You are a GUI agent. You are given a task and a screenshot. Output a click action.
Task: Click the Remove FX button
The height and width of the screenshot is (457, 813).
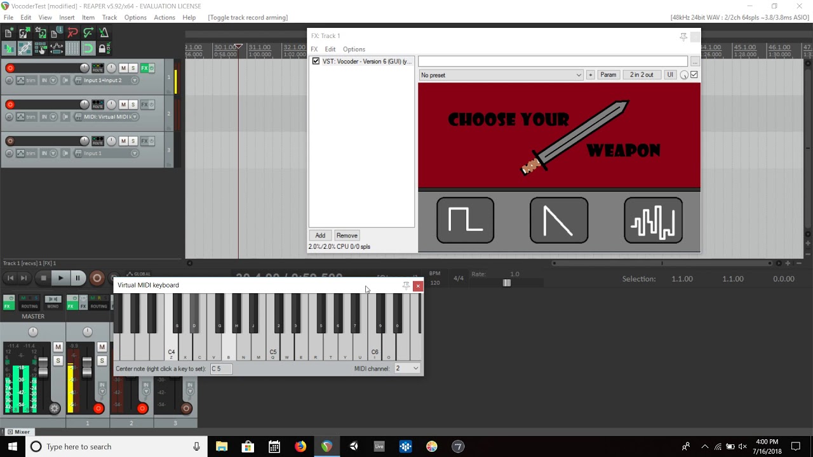[347, 235]
